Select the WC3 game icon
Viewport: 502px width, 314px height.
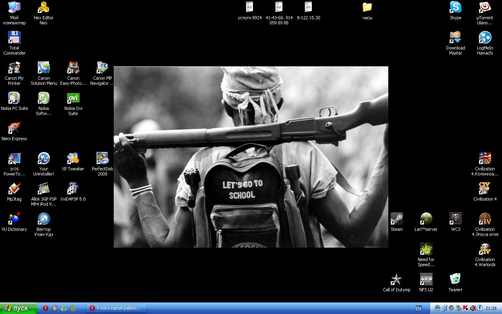[x=455, y=219]
